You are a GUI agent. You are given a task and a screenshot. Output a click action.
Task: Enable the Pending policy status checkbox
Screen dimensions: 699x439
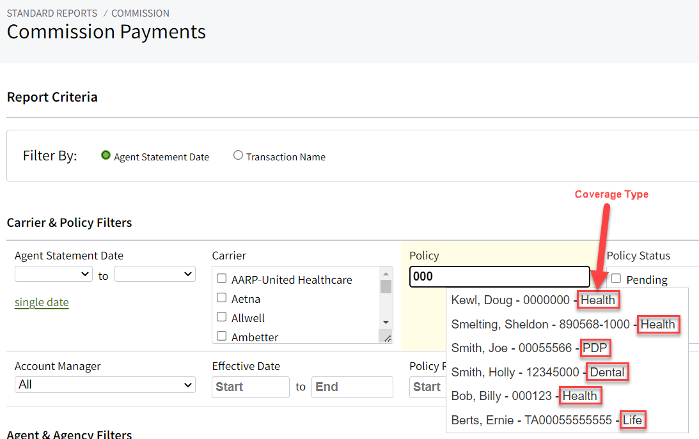click(x=616, y=279)
